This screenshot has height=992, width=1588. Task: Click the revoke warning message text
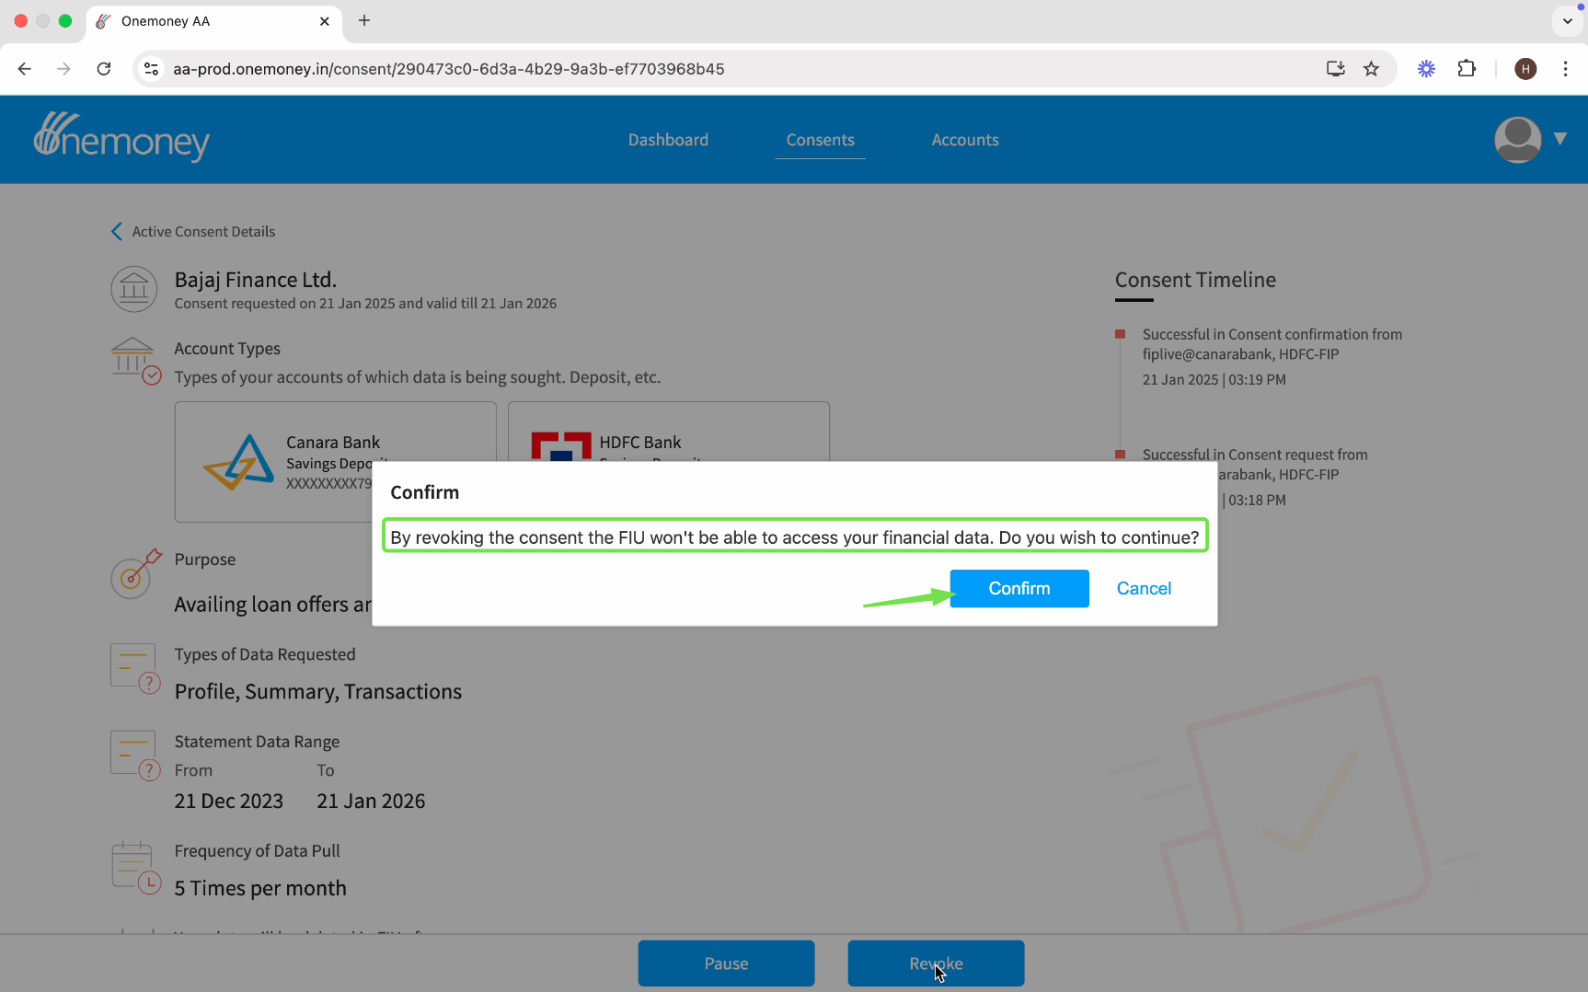(795, 537)
